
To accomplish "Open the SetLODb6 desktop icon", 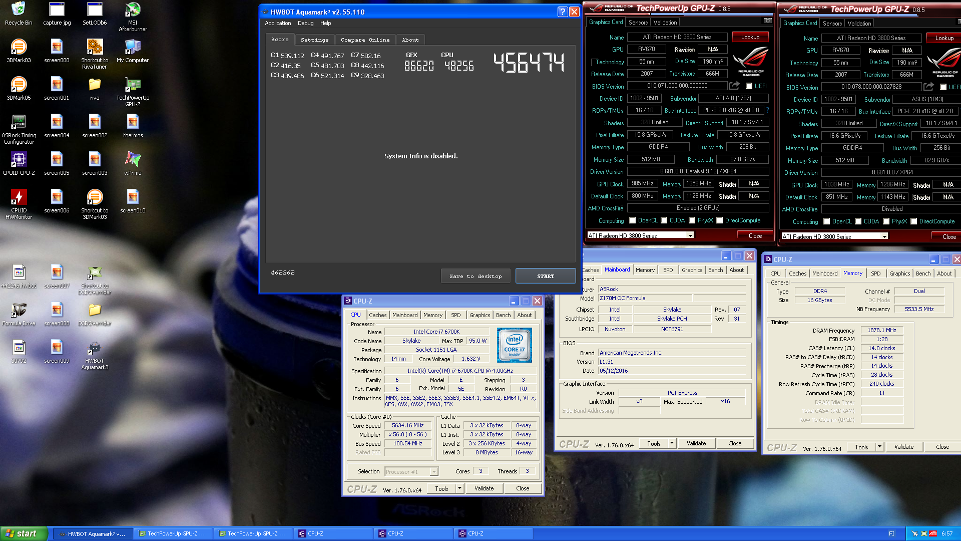I will (95, 14).
